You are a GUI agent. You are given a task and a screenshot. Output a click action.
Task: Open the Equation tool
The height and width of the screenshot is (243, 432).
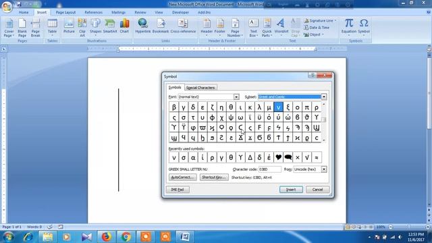pyautogui.click(x=349, y=28)
